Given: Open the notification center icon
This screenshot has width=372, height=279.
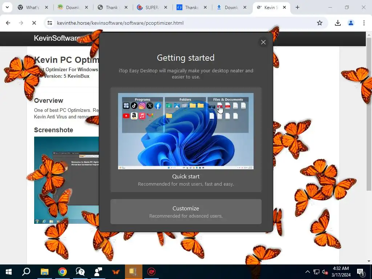Looking at the screenshot, I should [x=360, y=272].
